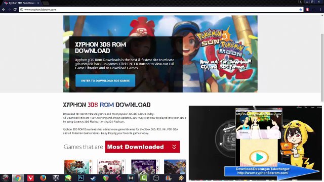Click the browser forward arrow
This screenshot has width=324, height=182.
pos(9,10)
